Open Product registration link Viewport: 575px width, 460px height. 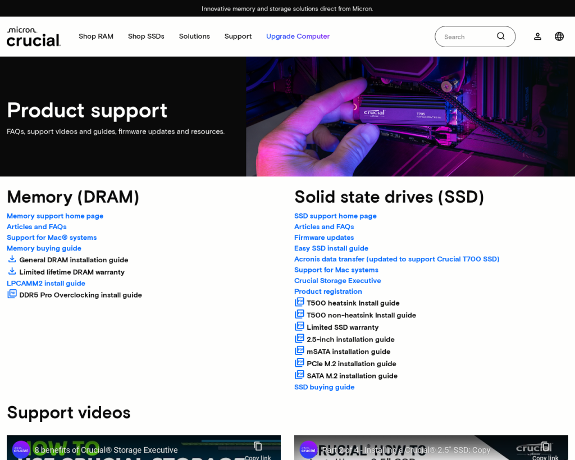tap(328, 292)
